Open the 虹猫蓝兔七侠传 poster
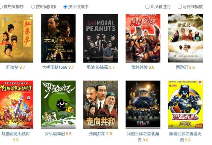The height and width of the screenshot is (145, 212). coord(17,105)
